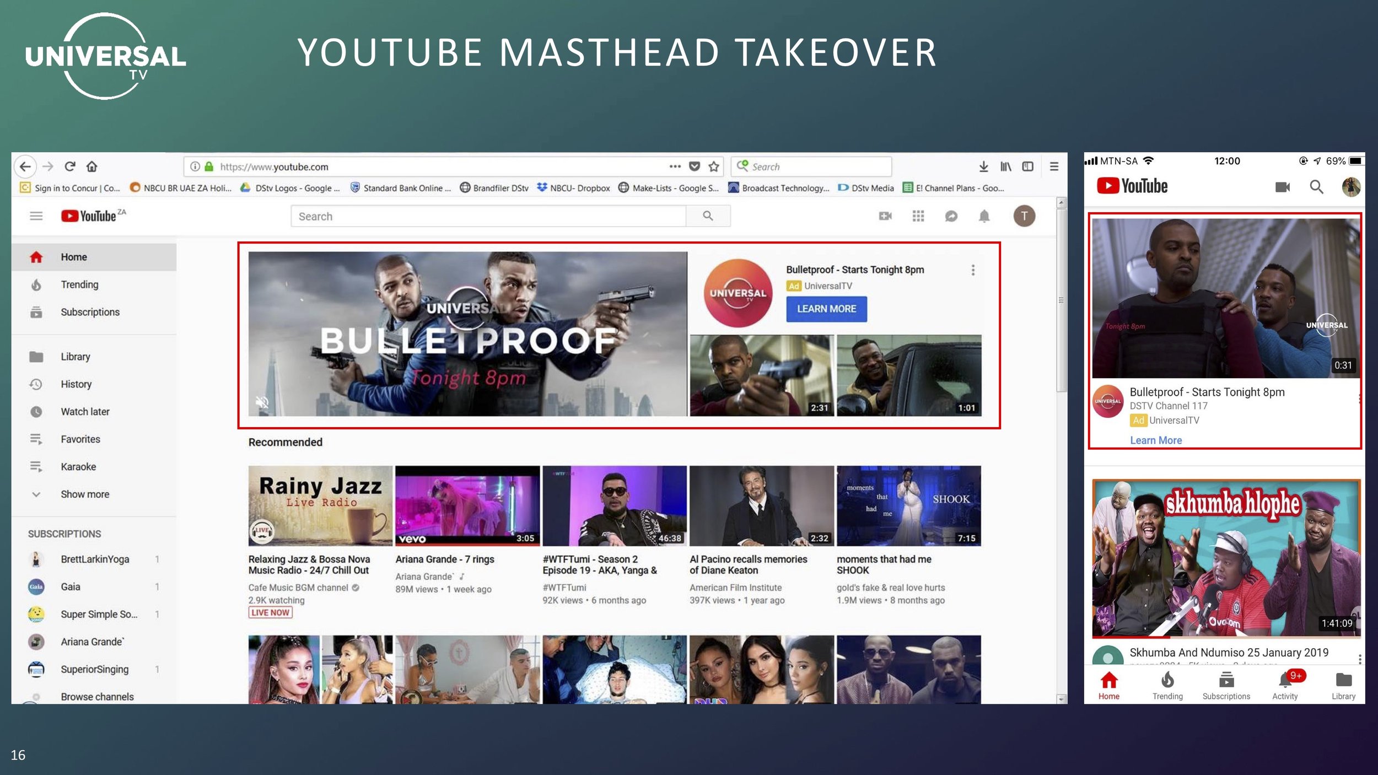Open DStv Media bookmark
This screenshot has width=1378, height=775.
pos(866,188)
